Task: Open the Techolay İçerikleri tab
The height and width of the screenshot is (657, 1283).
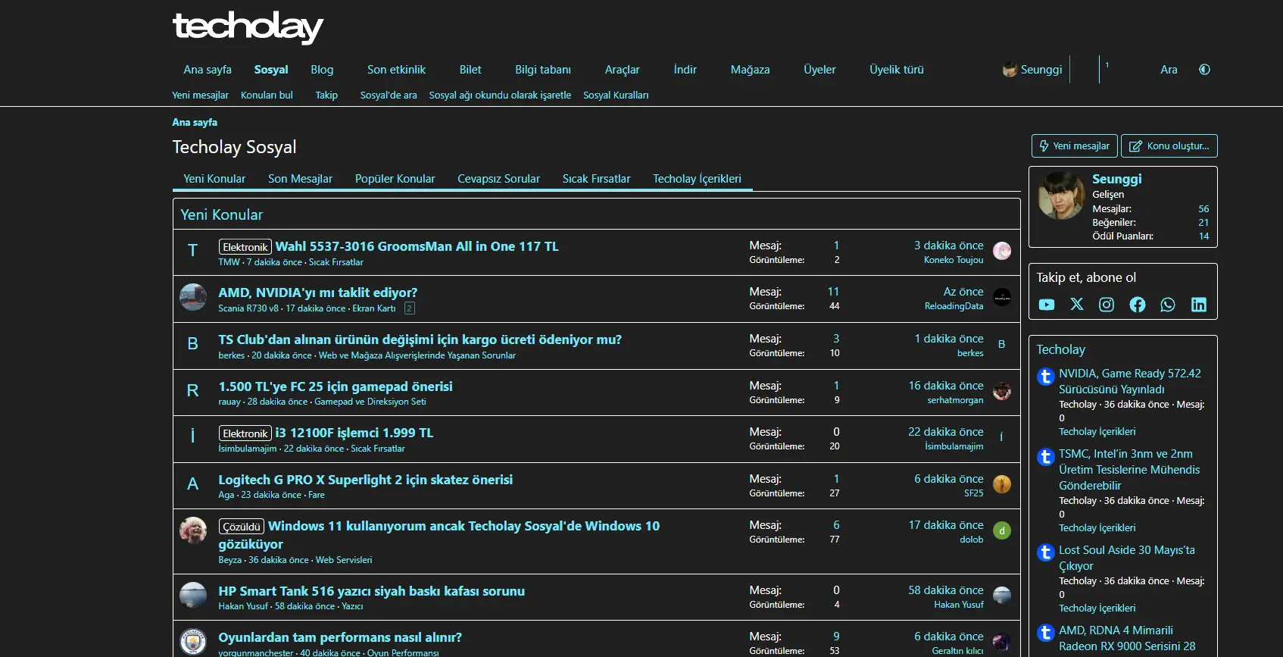Action: [x=697, y=179]
